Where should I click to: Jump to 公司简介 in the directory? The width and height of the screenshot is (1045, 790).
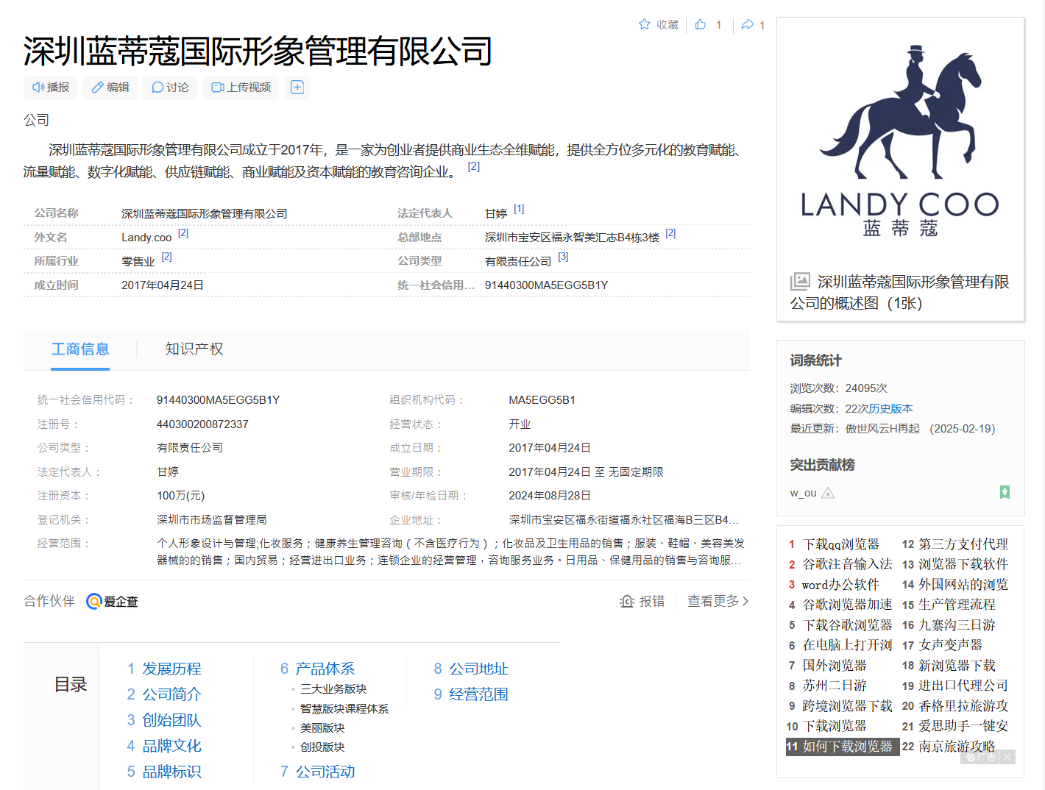point(171,694)
